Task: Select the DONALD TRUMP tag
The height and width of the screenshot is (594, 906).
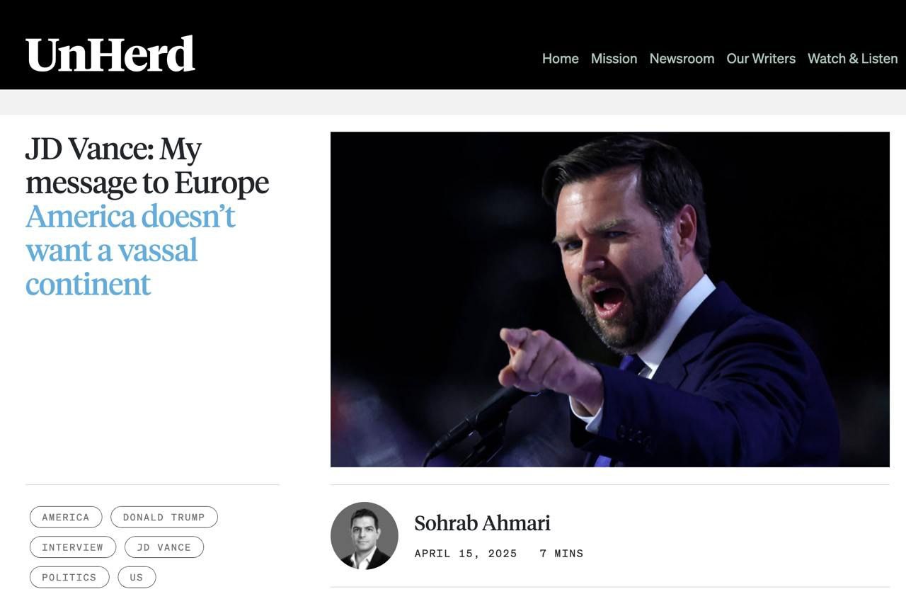Action: 164,518
